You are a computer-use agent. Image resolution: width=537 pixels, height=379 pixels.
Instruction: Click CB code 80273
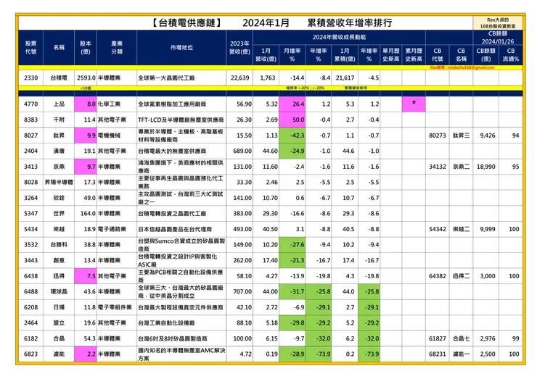pyautogui.click(x=438, y=136)
